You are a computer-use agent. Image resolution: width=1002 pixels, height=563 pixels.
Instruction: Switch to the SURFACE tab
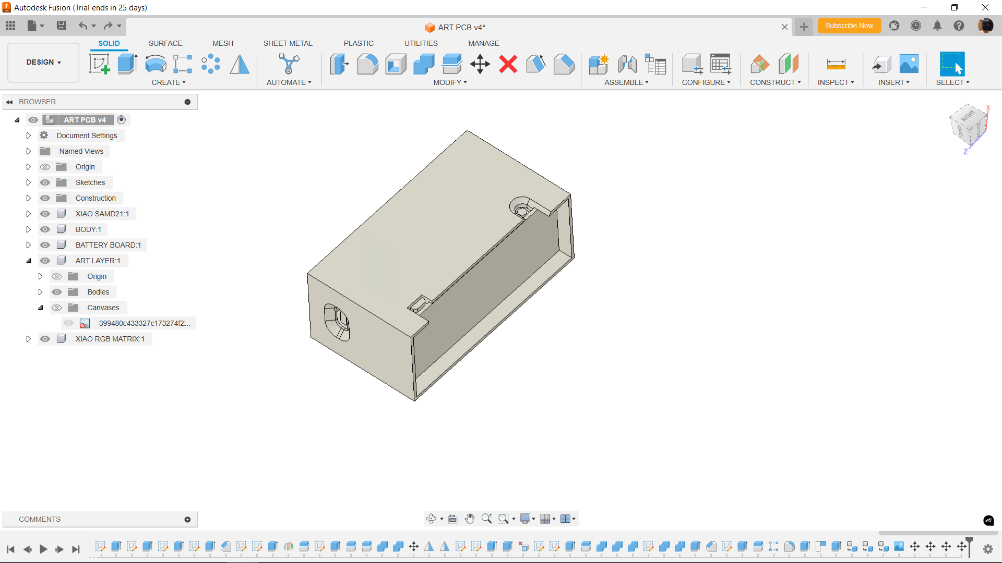coord(165,43)
